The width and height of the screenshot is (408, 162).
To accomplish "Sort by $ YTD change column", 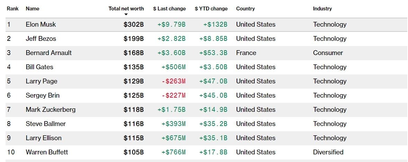I will [x=211, y=9].
